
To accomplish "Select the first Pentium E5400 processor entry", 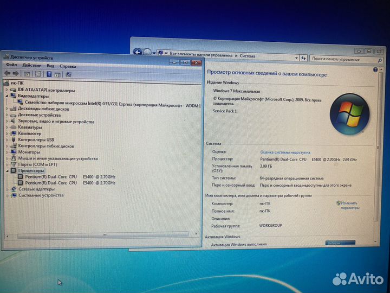I will tap(70, 177).
